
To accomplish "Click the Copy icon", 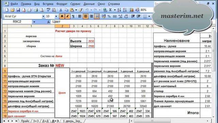I will point(66,10).
